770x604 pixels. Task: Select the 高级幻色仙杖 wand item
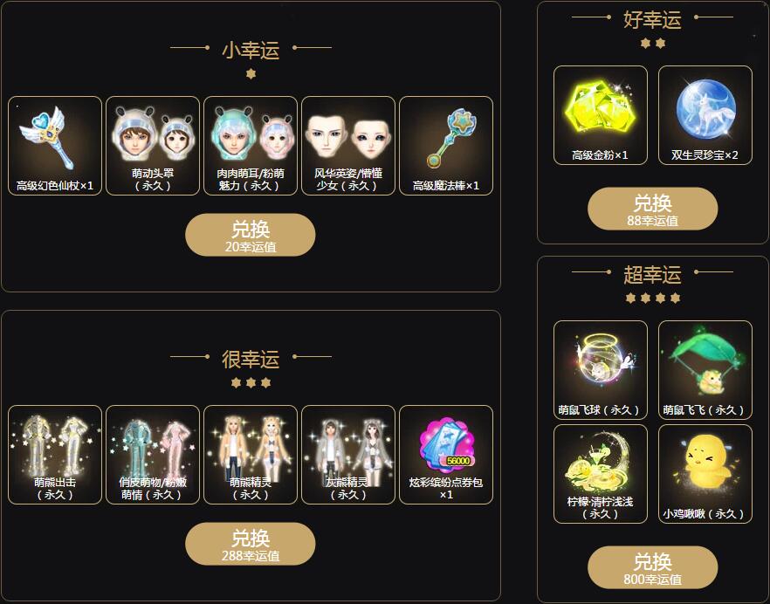pyautogui.click(x=55, y=146)
